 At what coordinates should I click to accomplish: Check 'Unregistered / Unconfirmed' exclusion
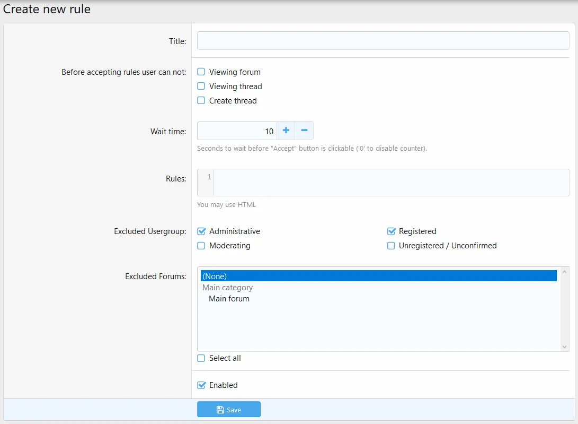pyautogui.click(x=391, y=245)
